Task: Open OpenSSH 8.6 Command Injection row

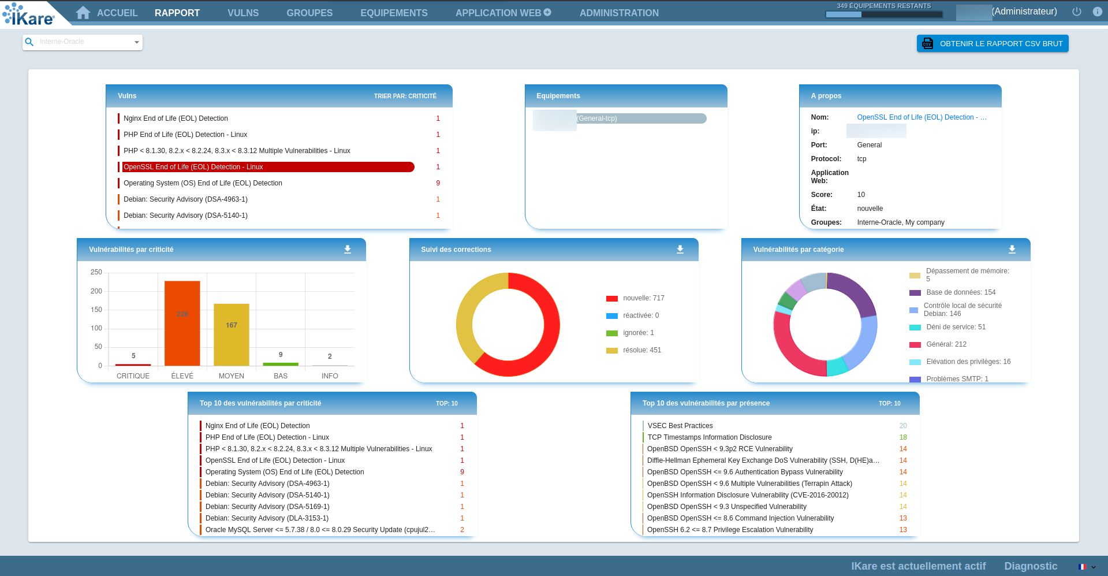Action: tap(775, 518)
